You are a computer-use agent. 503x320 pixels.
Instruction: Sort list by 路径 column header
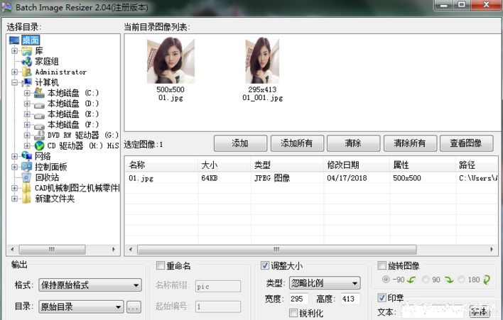tap(477, 165)
